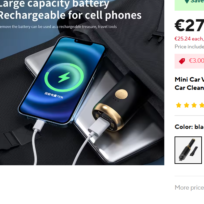204x204 pixels.
Task: Click the Price include note
Action: pyautogui.click(x=189, y=47)
